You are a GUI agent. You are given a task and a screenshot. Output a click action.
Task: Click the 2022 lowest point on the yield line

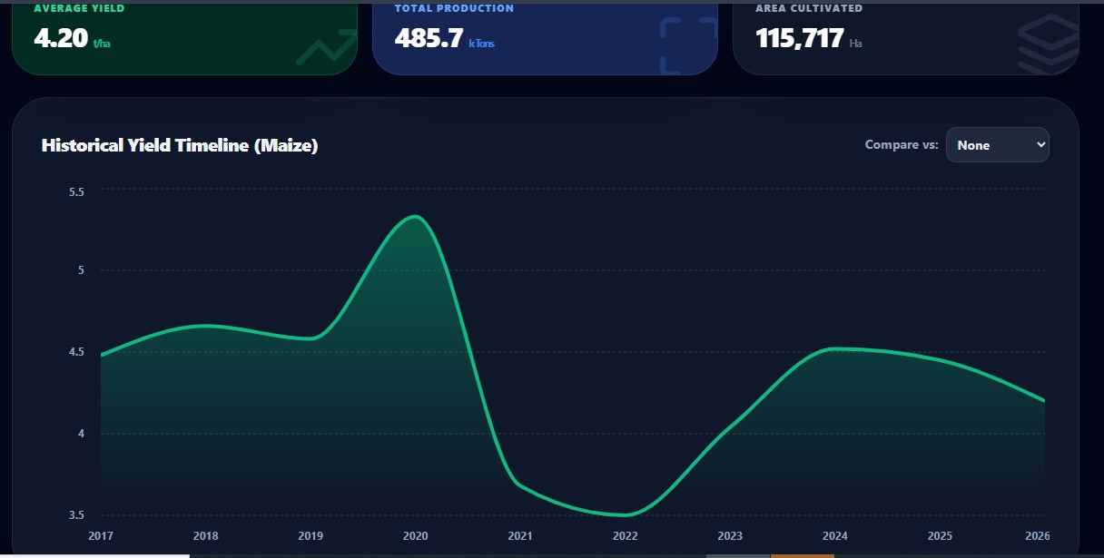coord(626,514)
